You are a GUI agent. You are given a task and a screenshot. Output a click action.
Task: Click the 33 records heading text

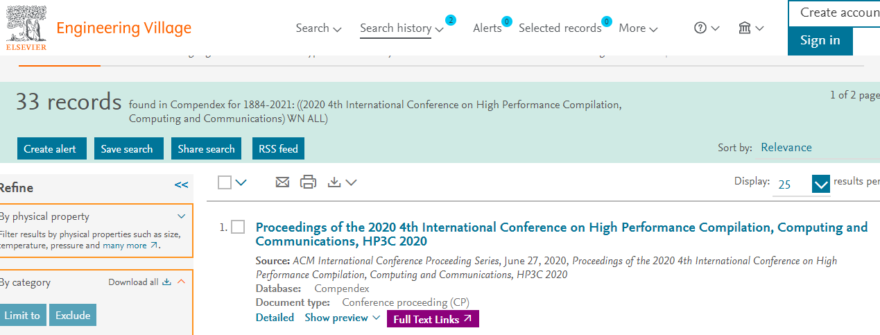point(69,102)
